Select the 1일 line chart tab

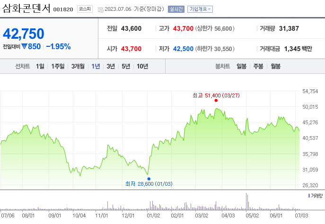40,66
